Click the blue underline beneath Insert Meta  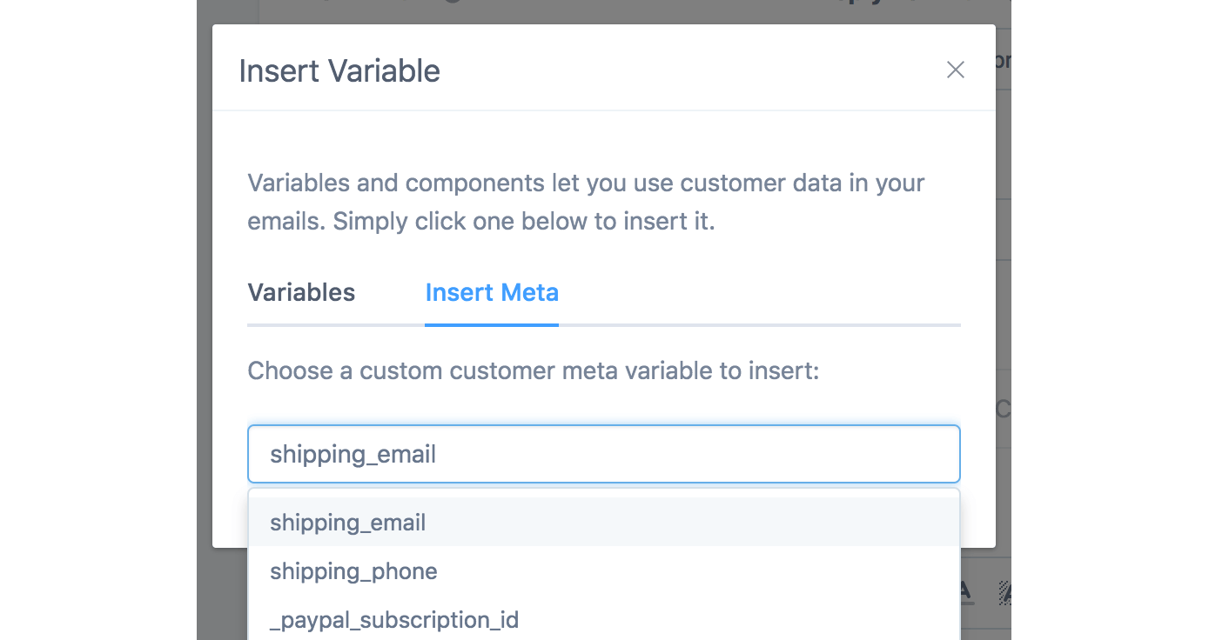pyautogui.click(x=492, y=325)
